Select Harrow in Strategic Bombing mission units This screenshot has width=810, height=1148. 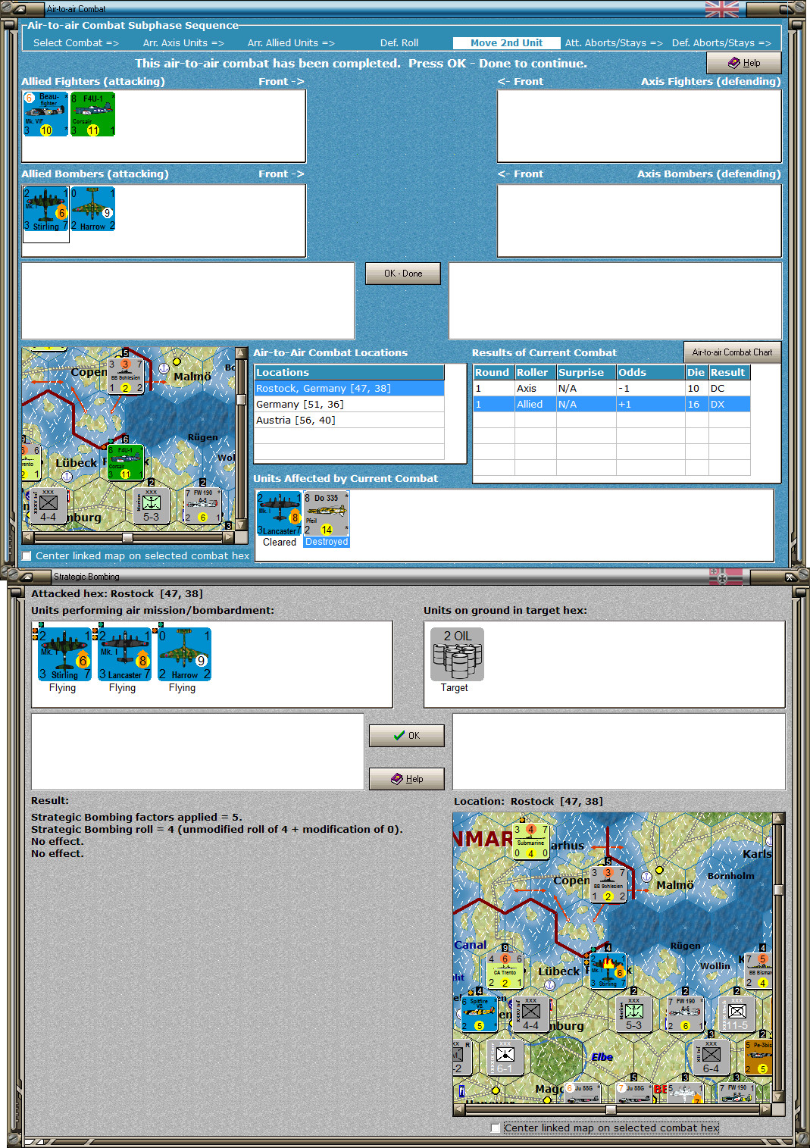pos(184,655)
